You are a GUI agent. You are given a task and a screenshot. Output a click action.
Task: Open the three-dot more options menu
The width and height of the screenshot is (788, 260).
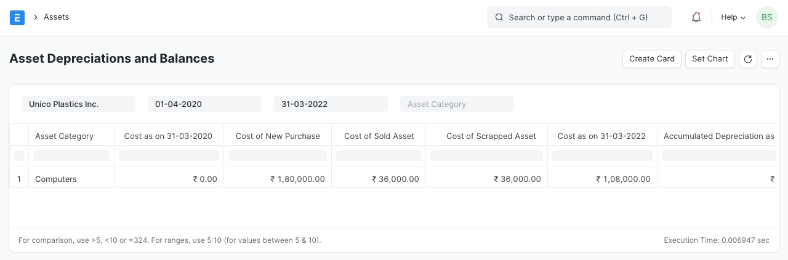(x=770, y=59)
